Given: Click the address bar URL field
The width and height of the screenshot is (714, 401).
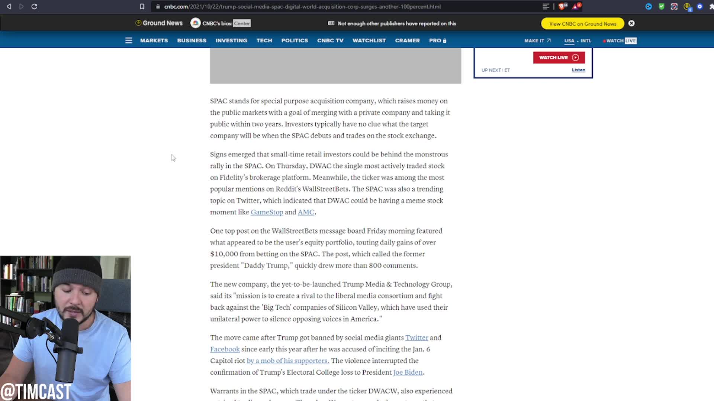Looking at the screenshot, I should [302, 7].
